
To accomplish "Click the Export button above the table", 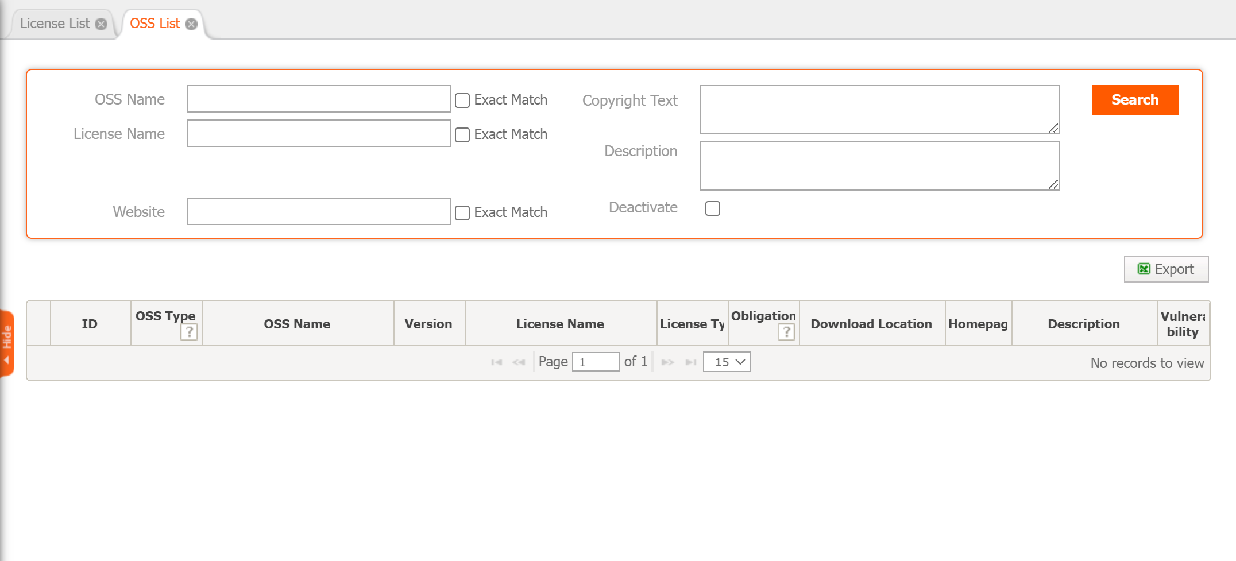I will pos(1166,269).
